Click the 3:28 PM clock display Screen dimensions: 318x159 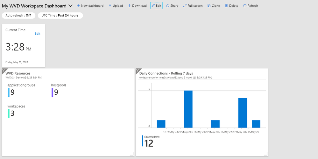(18, 47)
